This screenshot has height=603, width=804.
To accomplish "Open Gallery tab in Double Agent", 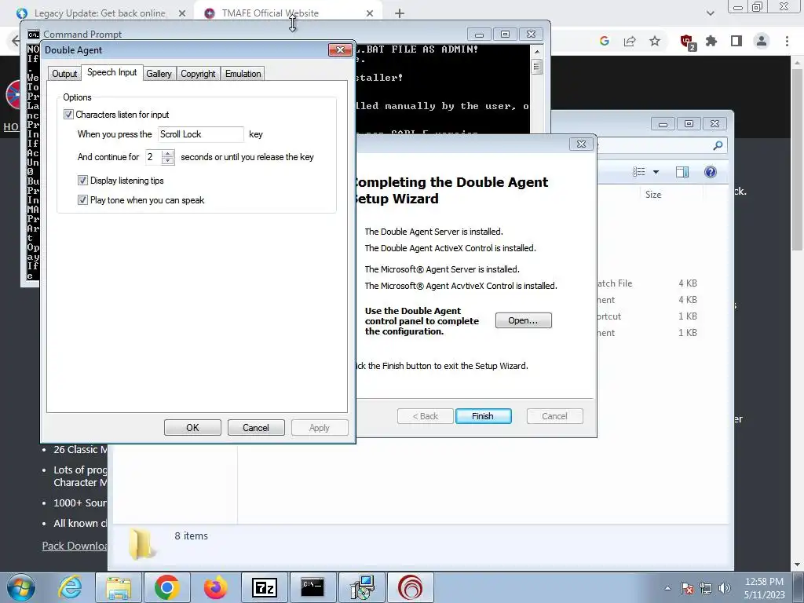I will (x=159, y=74).
